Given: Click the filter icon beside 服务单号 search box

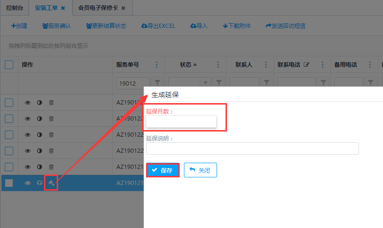Looking at the screenshot, I should [157, 83].
